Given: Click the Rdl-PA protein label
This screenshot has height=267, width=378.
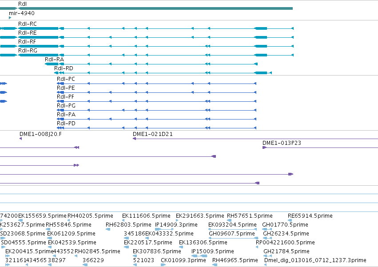Looking at the screenshot, I should point(66,114).
